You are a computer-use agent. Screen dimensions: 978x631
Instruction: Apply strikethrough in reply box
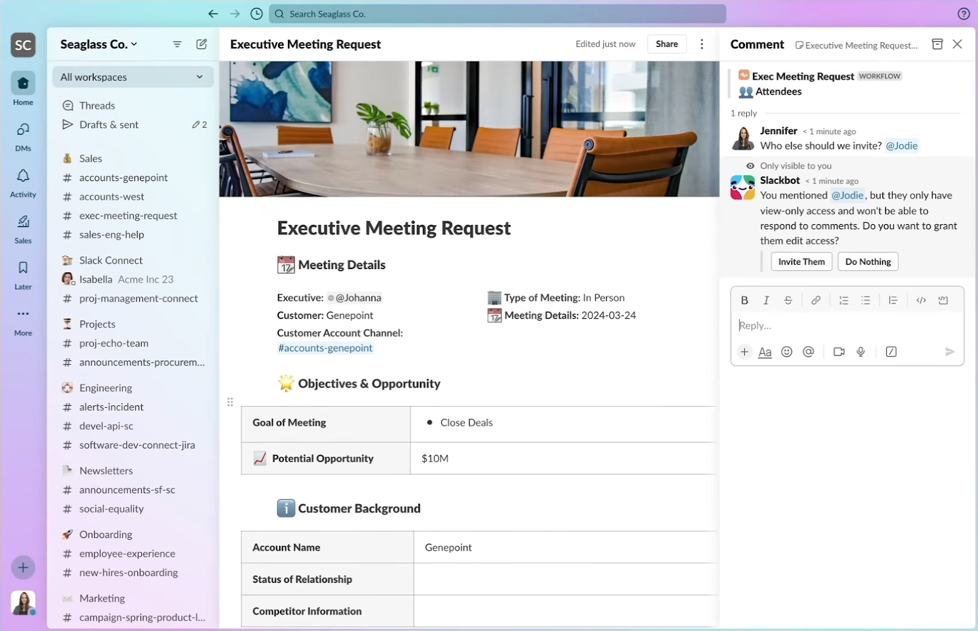[x=788, y=300]
